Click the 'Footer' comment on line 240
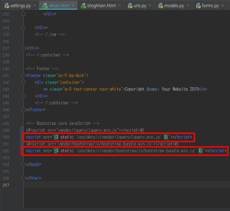Screen dimensions: 230x211 tap(42, 69)
